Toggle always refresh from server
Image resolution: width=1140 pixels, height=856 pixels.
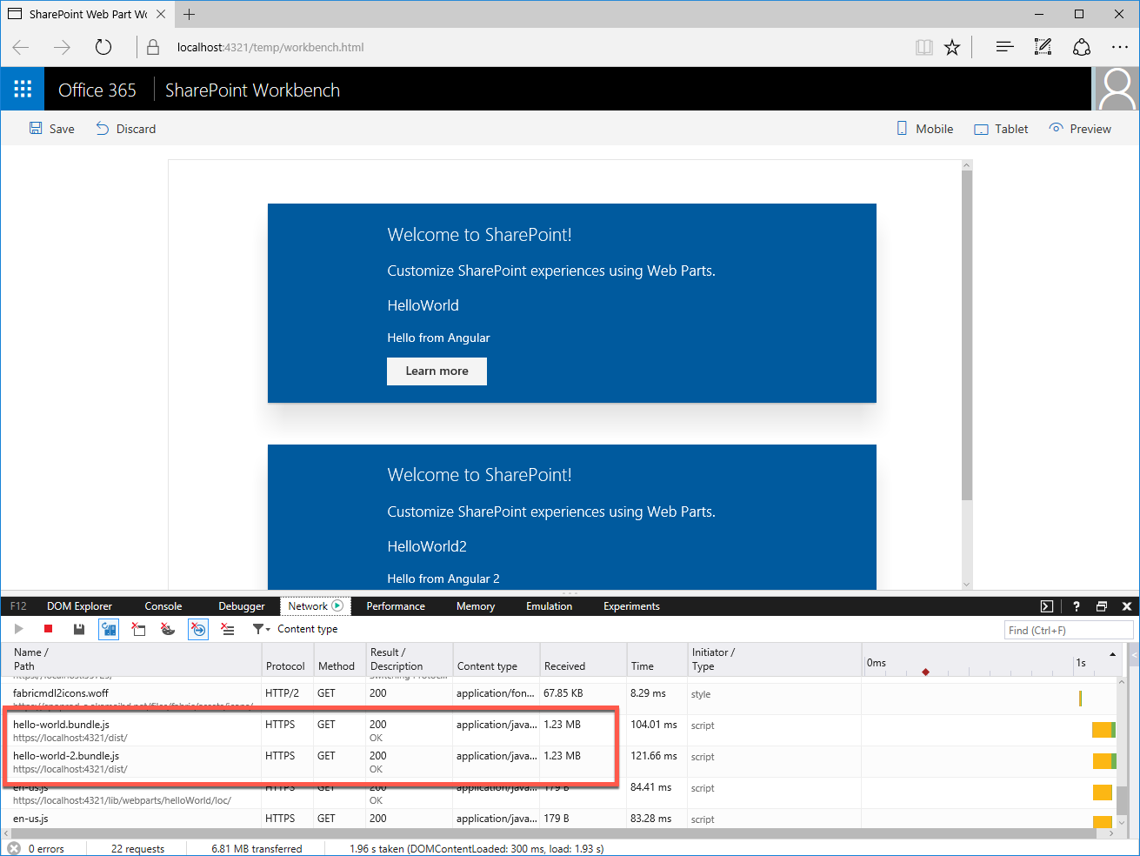(x=109, y=629)
